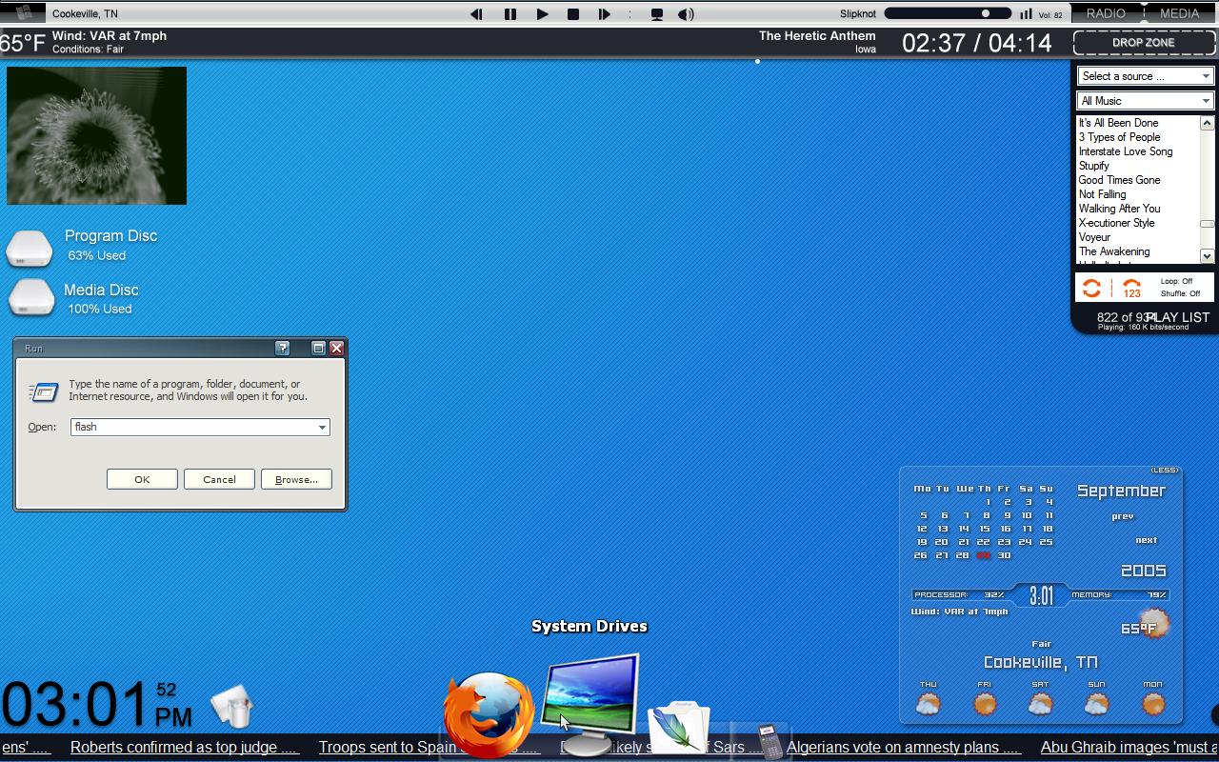Click the start logo in top-left
This screenshot has width=1219, height=762.
coord(23,13)
